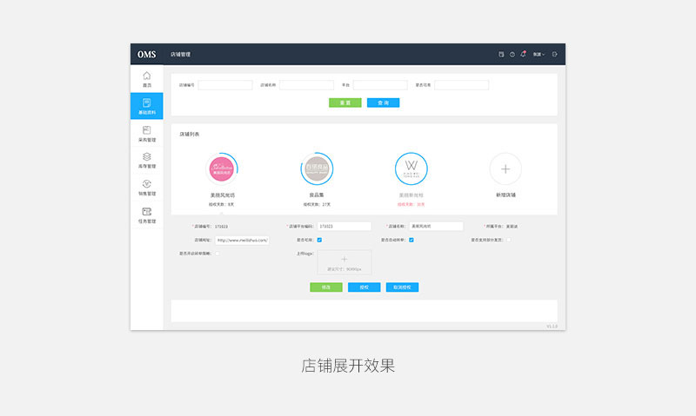Toggle the 是否可用 checkbox
696x416 pixels.
coord(319,240)
